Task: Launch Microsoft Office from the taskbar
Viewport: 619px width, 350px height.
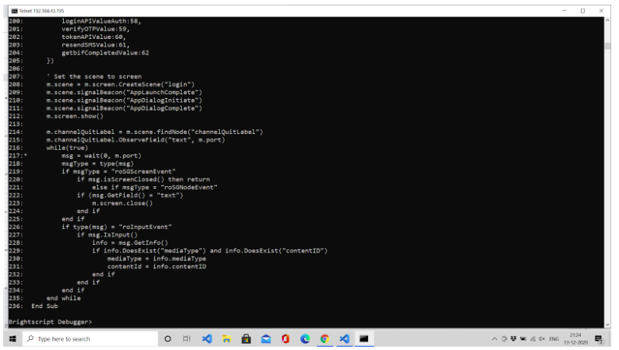Action: (x=285, y=338)
